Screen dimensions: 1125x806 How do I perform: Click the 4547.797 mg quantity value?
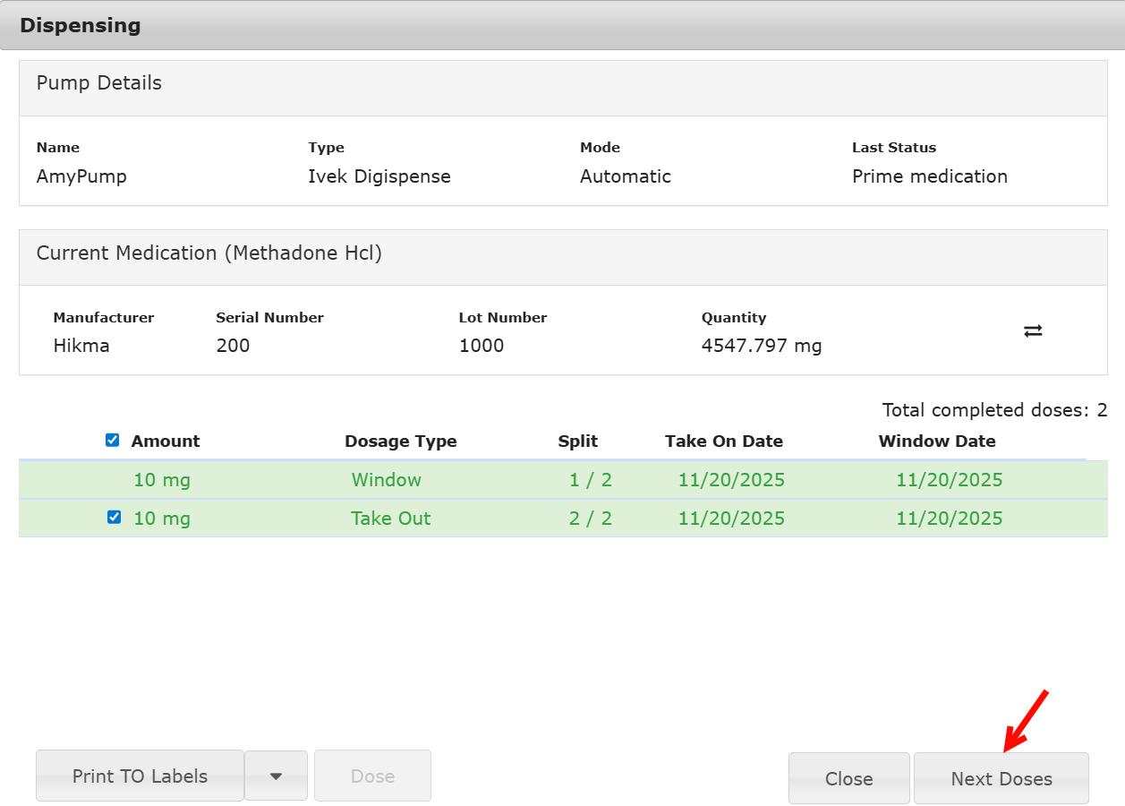[x=761, y=346]
